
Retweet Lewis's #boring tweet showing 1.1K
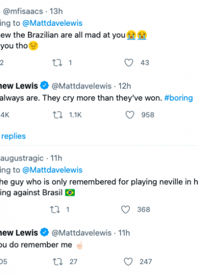[58, 115]
